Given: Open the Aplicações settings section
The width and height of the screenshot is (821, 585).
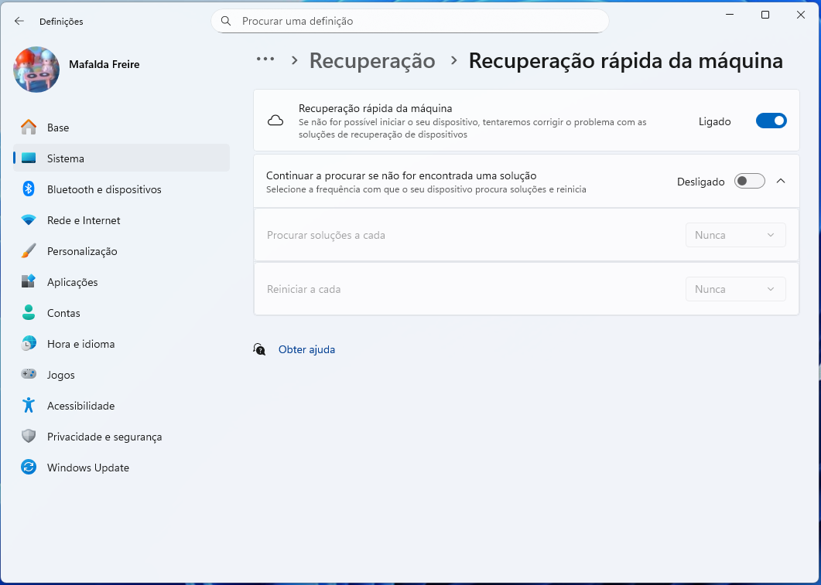Looking at the screenshot, I should click(x=73, y=282).
